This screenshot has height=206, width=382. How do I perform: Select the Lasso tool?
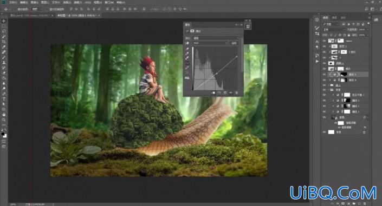coord(4,31)
